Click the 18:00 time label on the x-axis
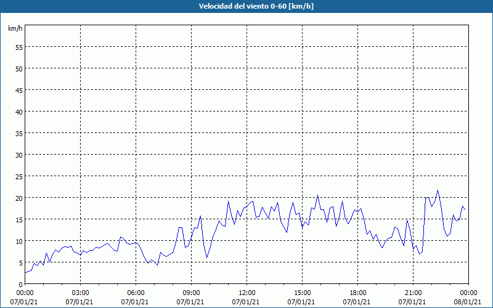493x308 pixels. coord(358,293)
